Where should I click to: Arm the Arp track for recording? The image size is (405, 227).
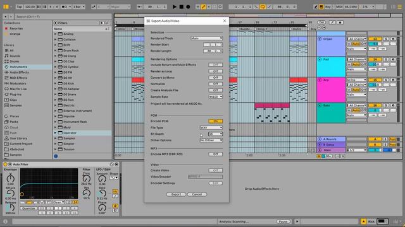(x=393, y=80)
